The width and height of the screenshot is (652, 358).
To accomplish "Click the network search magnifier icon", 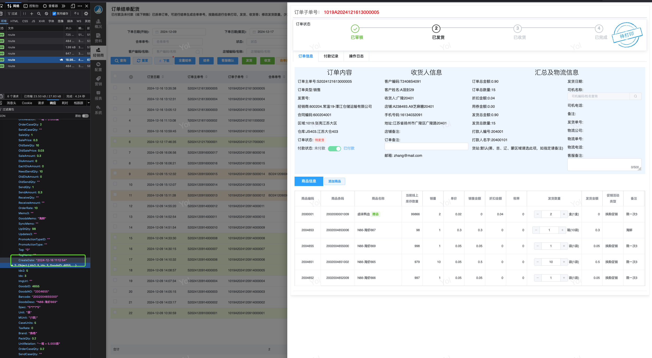I will click(39, 14).
